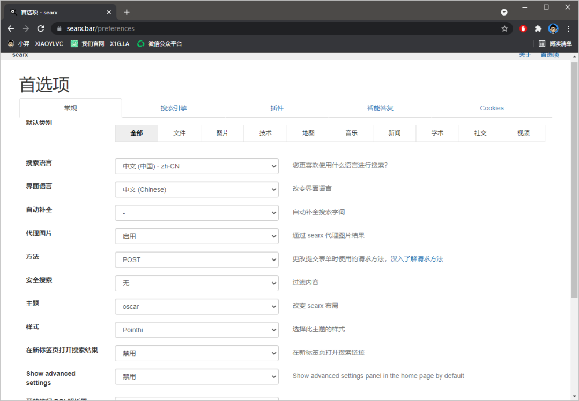579x401 pixels.
Task: Open new tab with plus icon
Action: pyautogui.click(x=127, y=12)
